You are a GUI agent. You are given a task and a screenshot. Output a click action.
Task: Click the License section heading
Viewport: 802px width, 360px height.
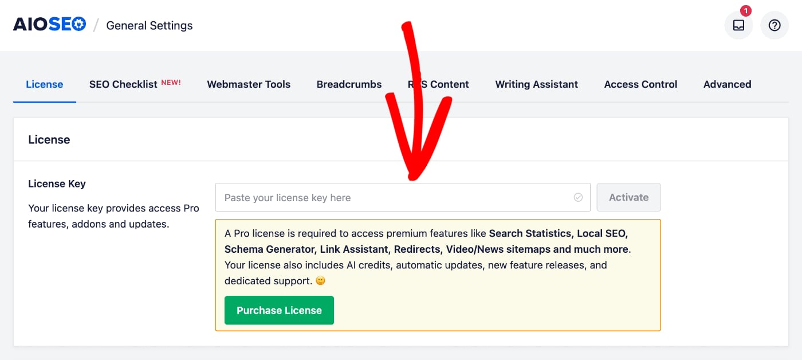pyautogui.click(x=49, y=139)
